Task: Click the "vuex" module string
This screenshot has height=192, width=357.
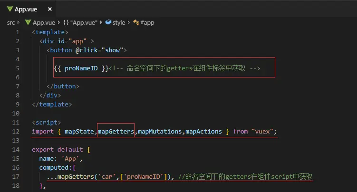Action: (262, 132)
